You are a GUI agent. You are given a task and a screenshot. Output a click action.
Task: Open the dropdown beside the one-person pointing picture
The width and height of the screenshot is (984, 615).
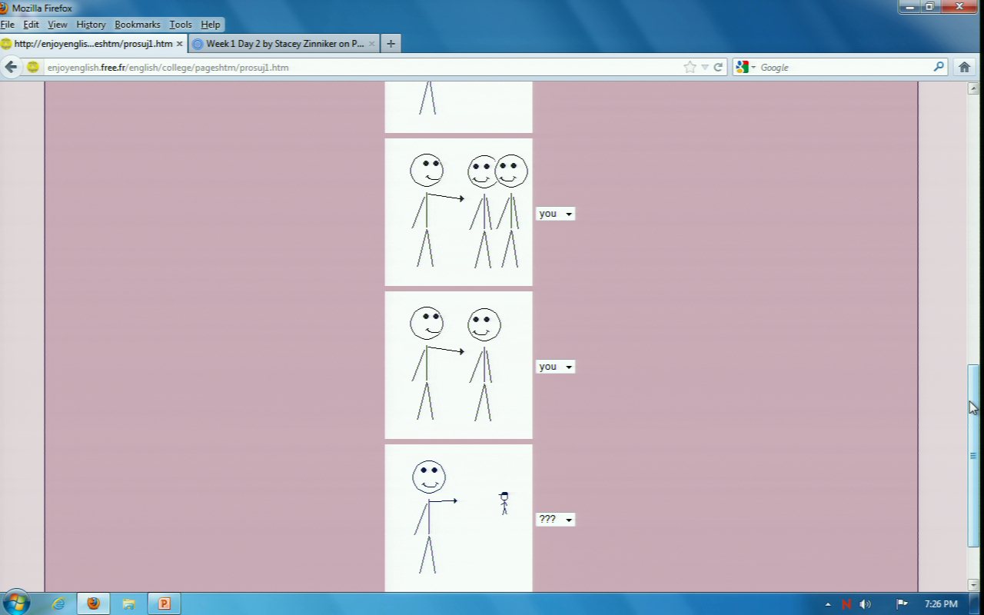click(555, 367)
